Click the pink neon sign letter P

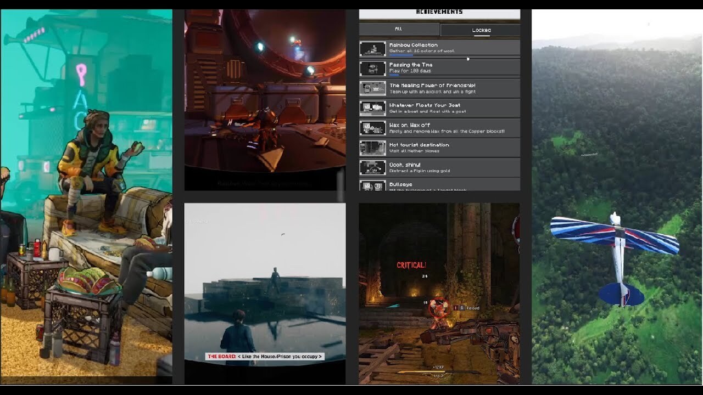tap(81, 75)
